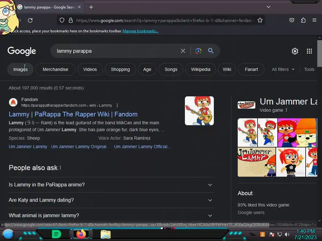Open the Save to Pocket icon

(x=291, y=20)
